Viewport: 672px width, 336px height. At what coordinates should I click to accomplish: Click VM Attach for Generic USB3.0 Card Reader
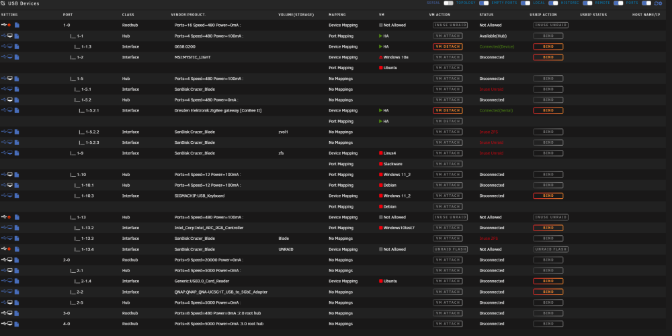448,281
